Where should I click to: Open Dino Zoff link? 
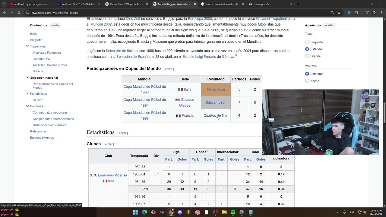click(x=133, y=19)
